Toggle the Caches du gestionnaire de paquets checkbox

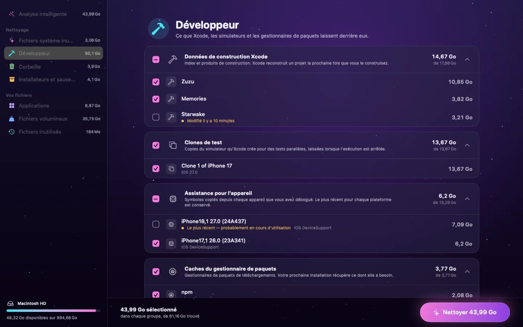click(x=156, y=271)
